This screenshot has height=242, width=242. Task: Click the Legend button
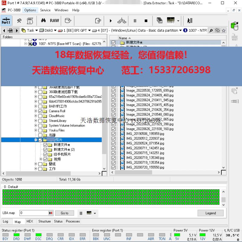pyautogui.click(x=211, y=213)
